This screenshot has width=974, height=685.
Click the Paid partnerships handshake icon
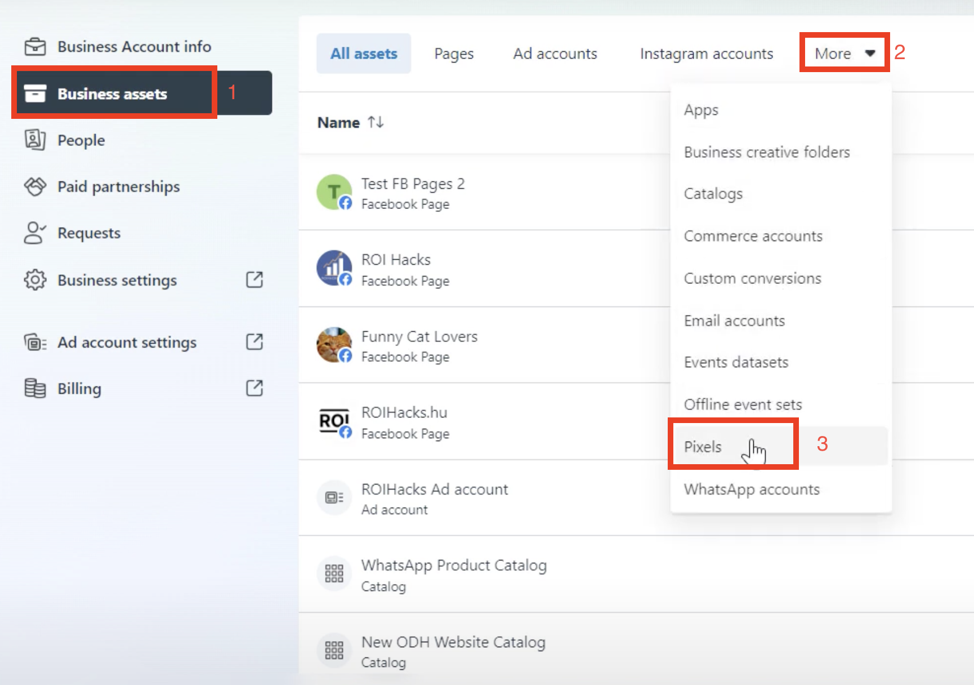35,186
